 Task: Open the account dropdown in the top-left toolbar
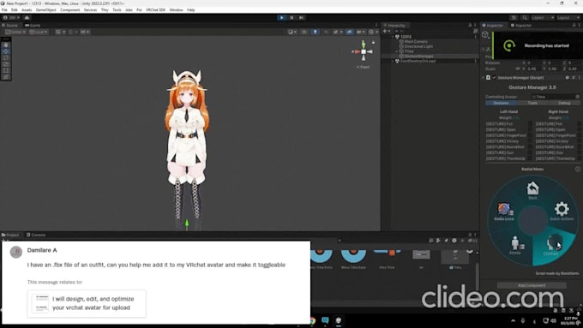pos(12,17)
